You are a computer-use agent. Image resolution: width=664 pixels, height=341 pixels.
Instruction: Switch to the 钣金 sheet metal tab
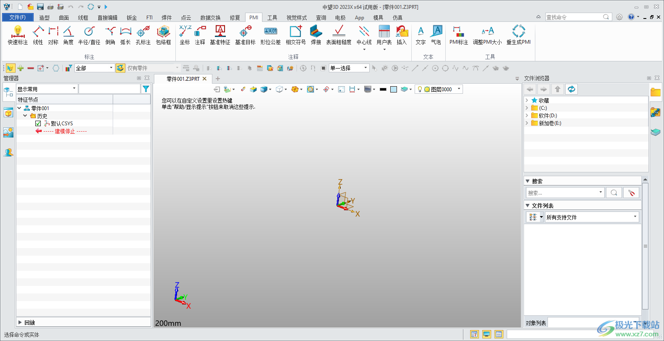[x=132, y=18]
